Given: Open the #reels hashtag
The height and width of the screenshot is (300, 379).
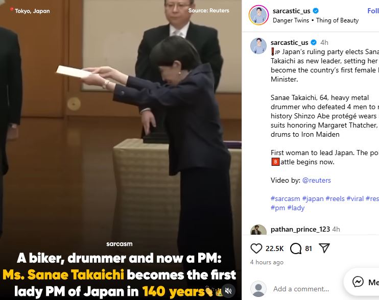Looking at the screenshot, I should pos(335,198).
